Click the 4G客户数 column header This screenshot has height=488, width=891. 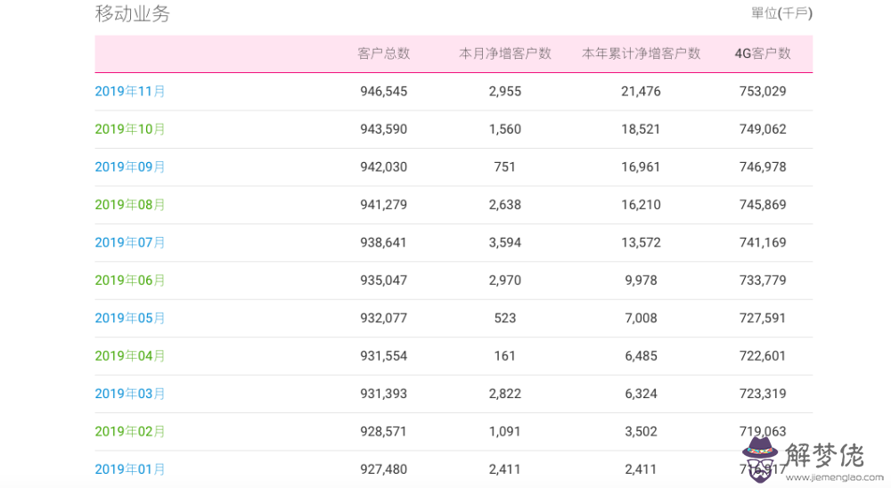click(763, 53)
